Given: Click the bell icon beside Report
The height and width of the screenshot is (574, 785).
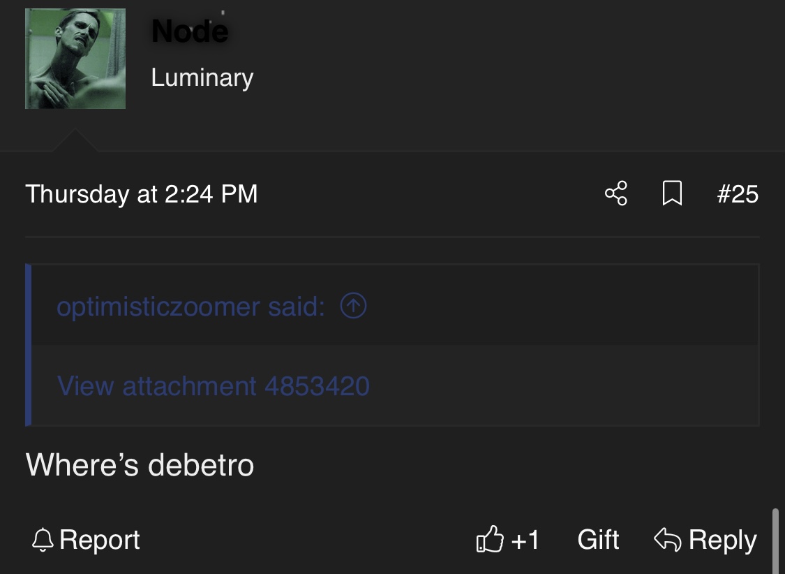Looking at the screenshot, I should [43, 540].
